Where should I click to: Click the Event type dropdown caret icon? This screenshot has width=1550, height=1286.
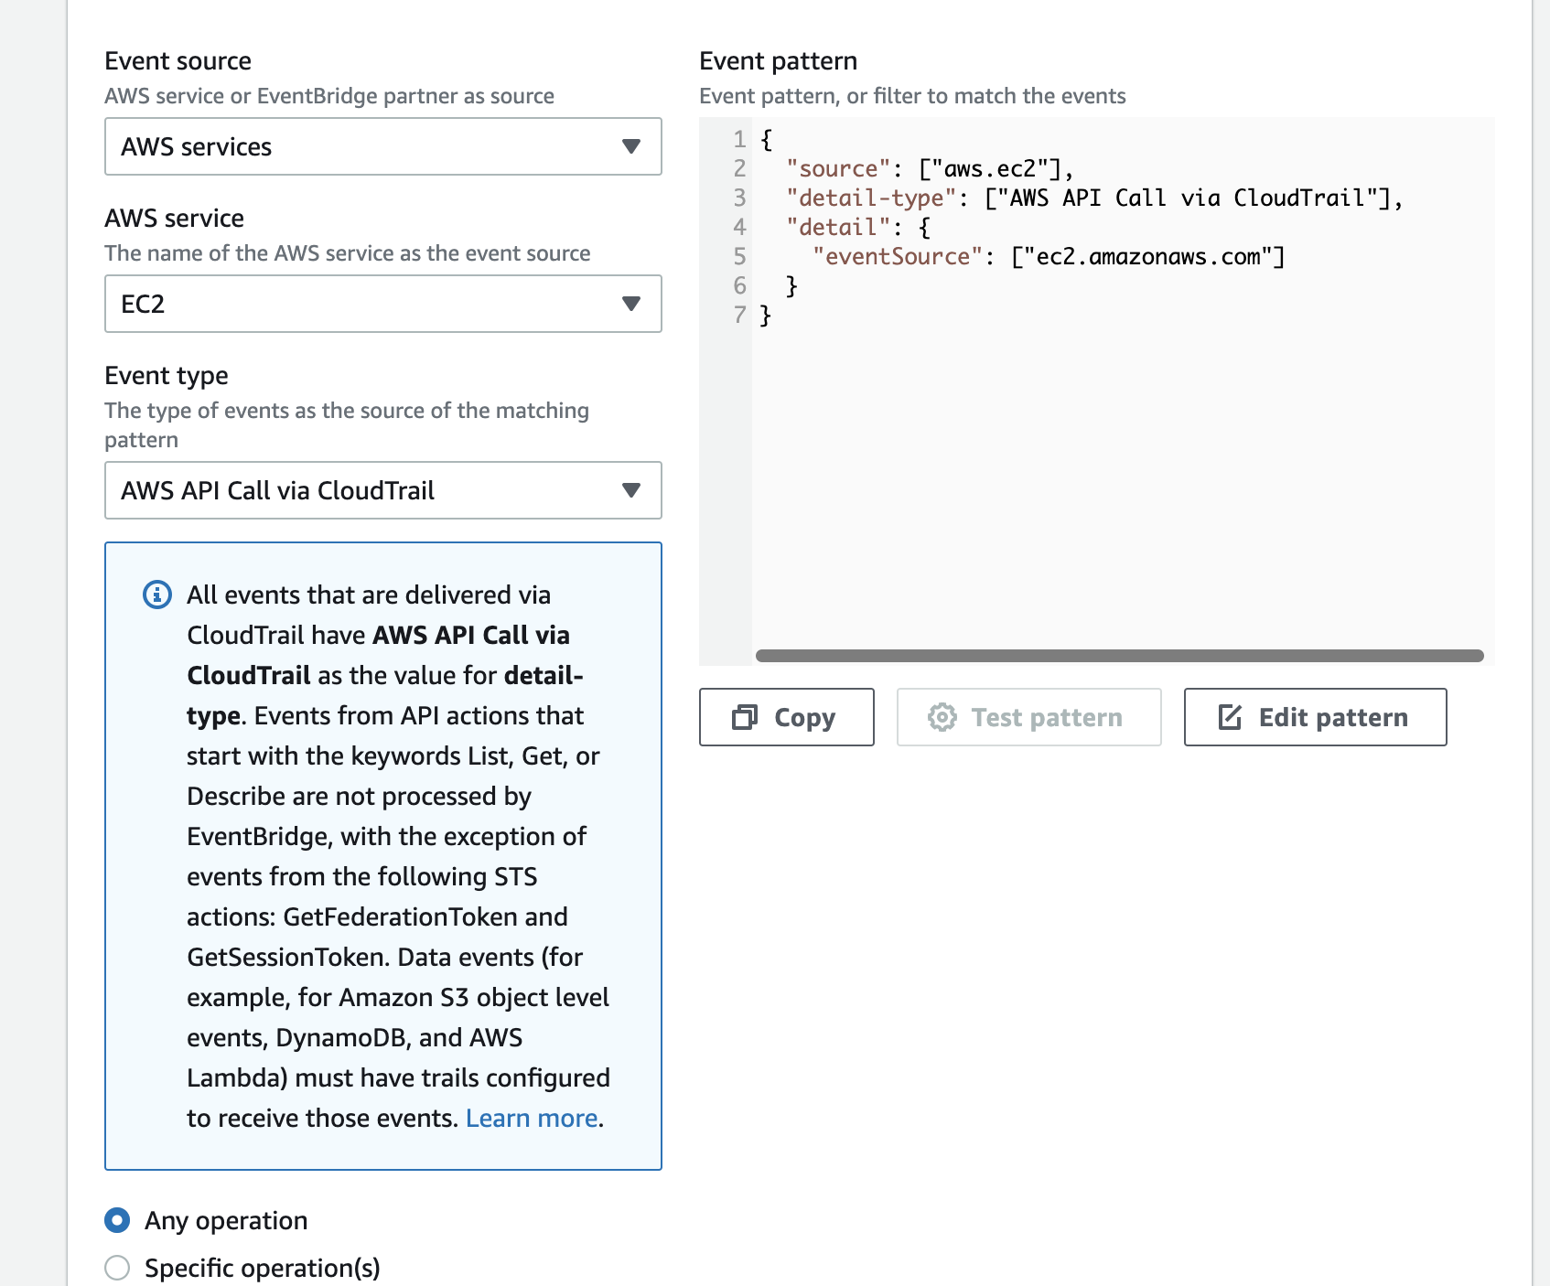[x=631, y=491]
